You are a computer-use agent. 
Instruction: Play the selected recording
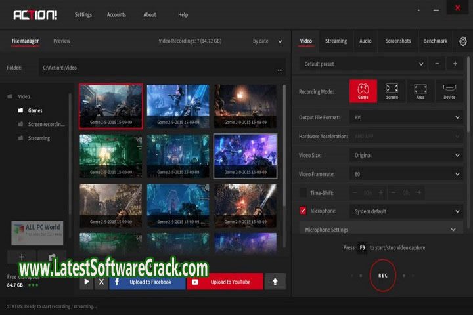coord(87,282)
